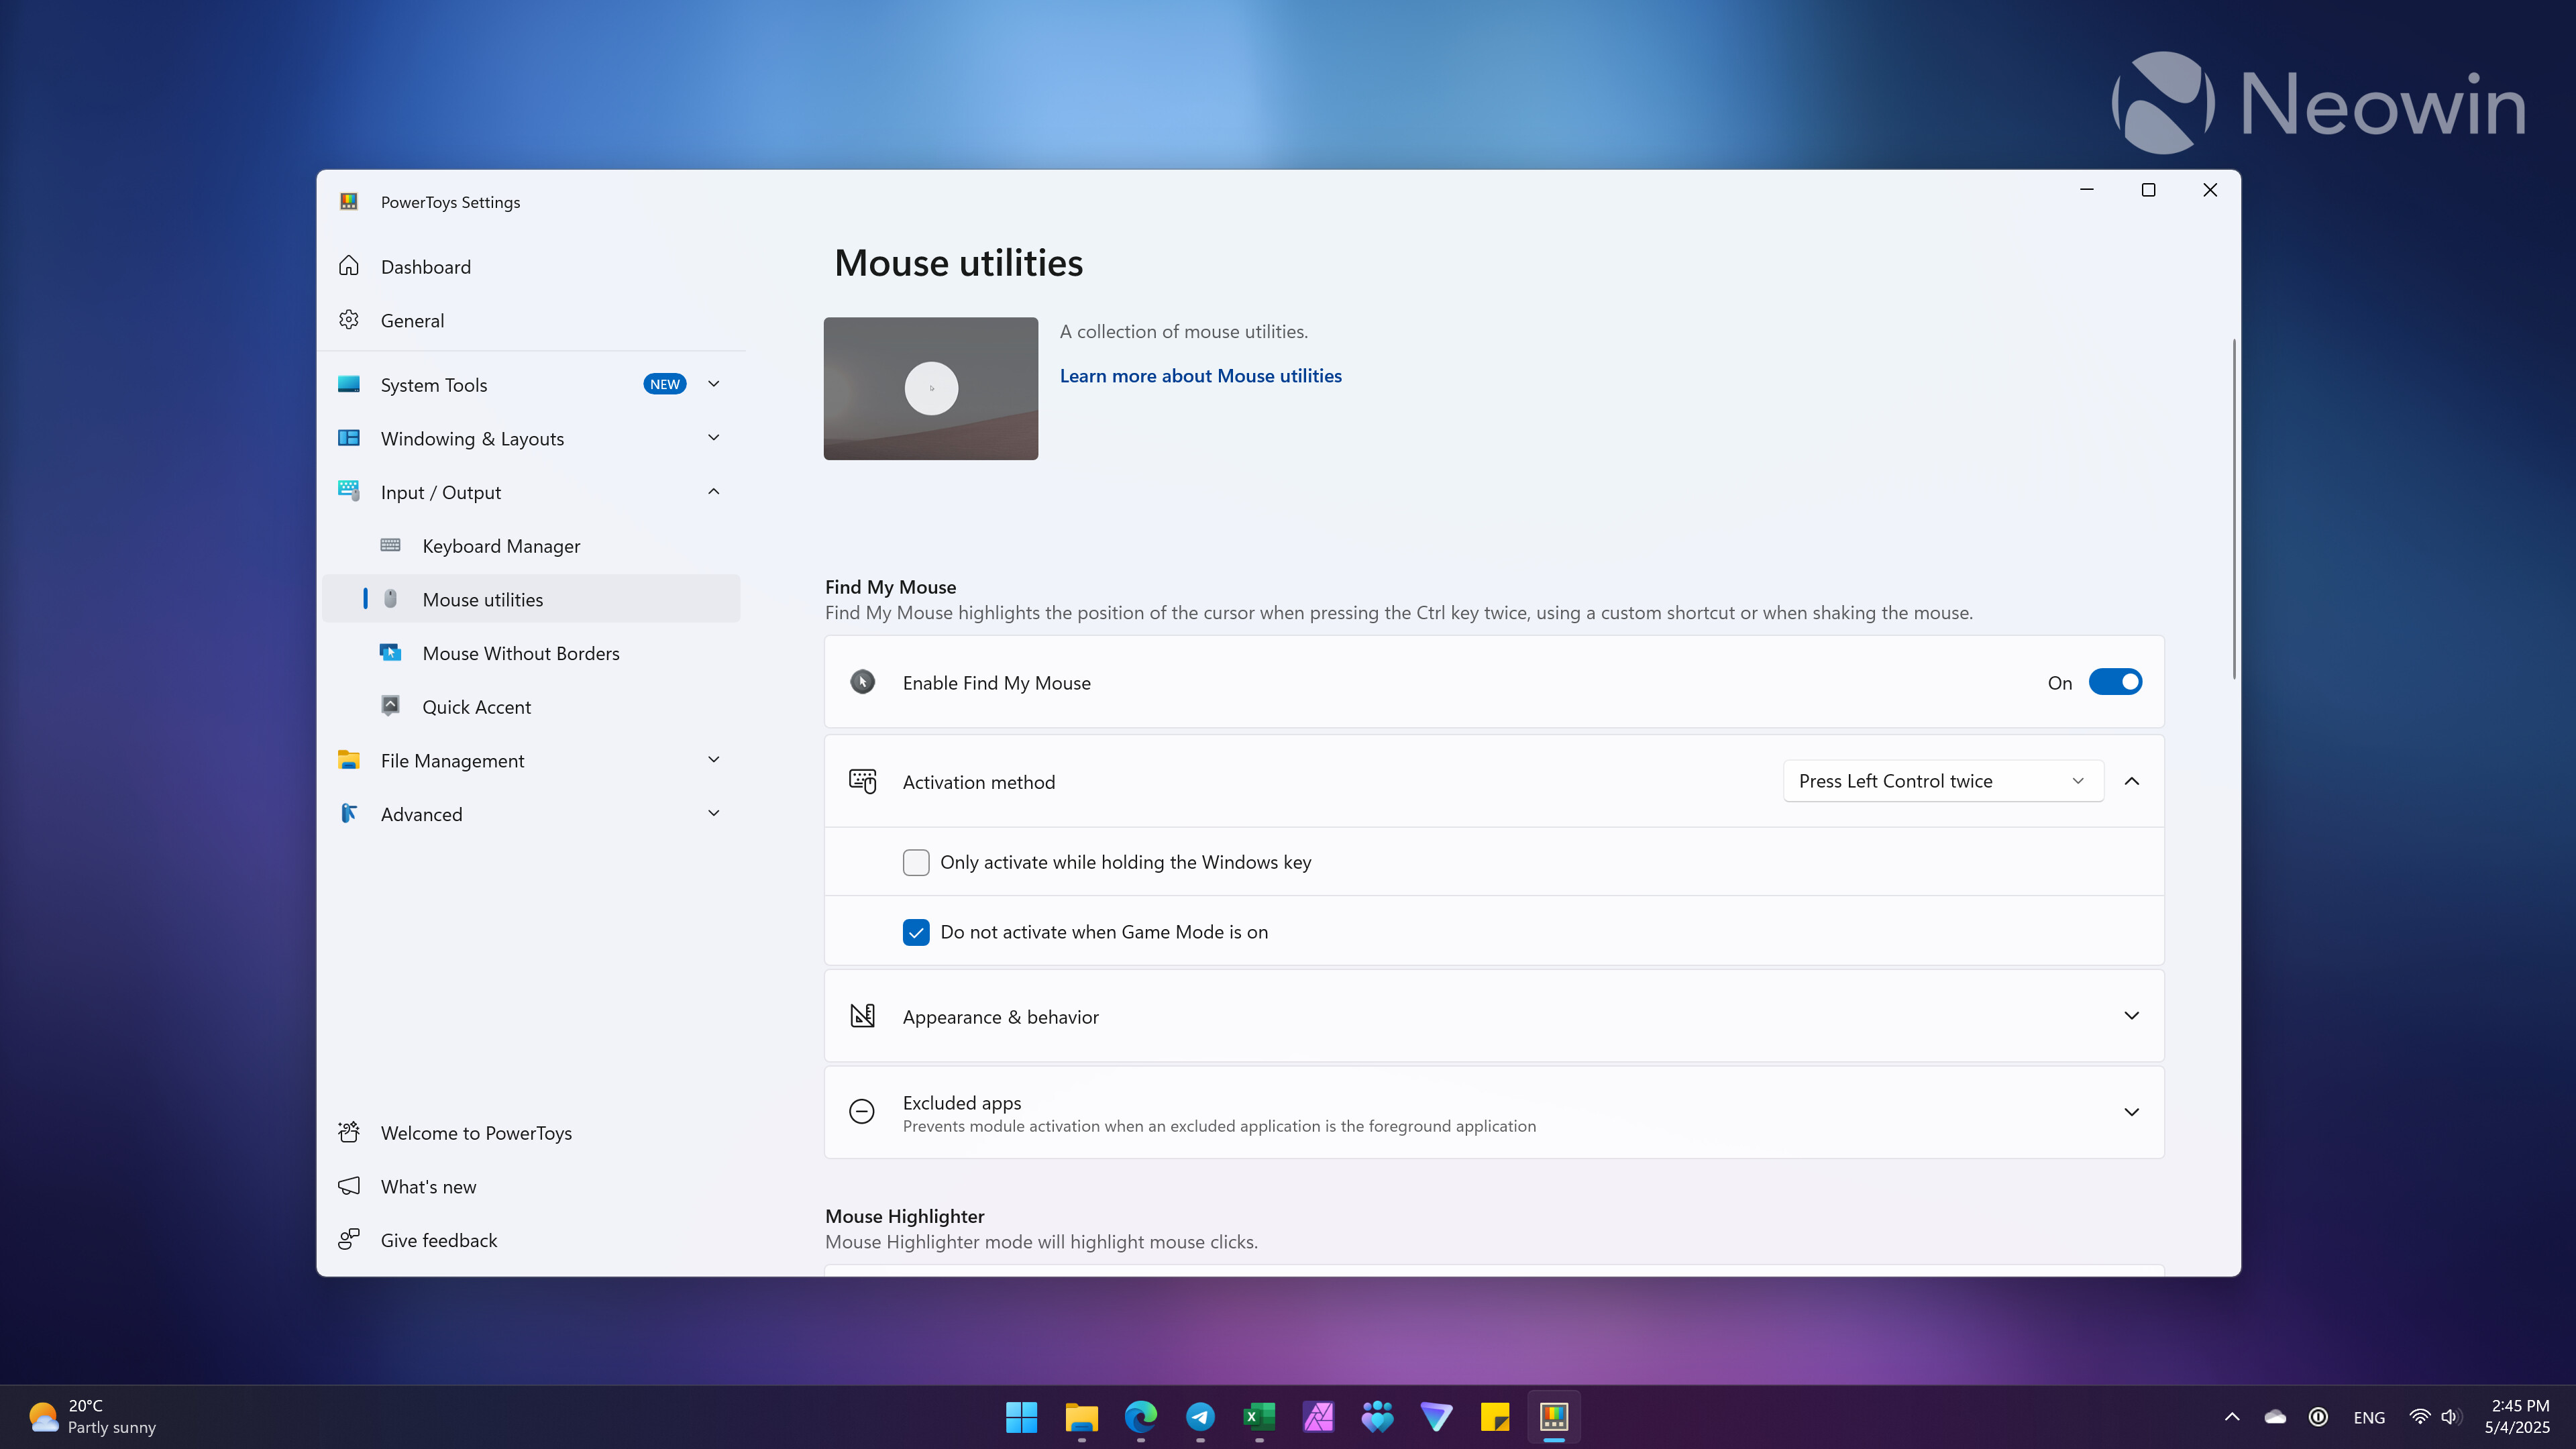The height and width of the screenshot is (1449, 2576).
Task: Show hidden system tray icons
Action: click(x=2232, y=1417)
